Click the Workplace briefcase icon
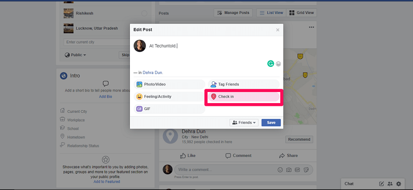The height and width of the screenshot is (190, 413). coord(62,119)
